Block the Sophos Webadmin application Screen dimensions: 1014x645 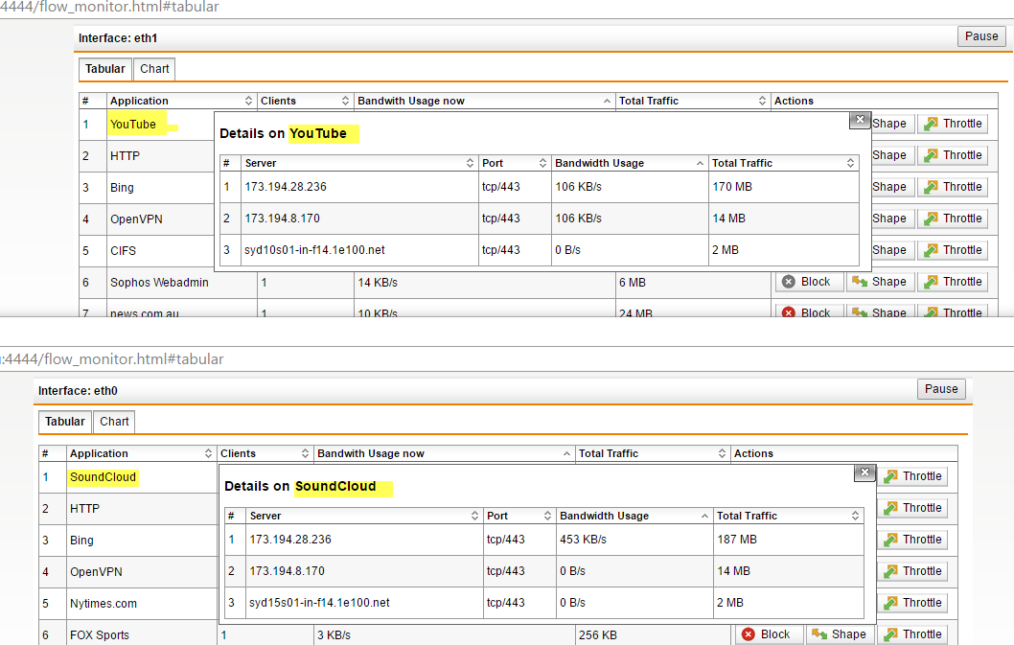point(810,282)
